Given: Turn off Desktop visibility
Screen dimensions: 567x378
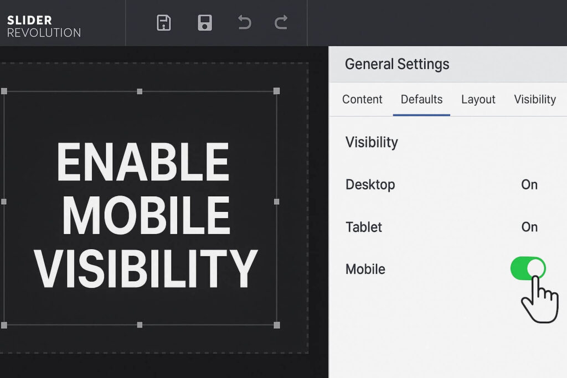Looking at the screenshot, I should click(x=529, y=185).
